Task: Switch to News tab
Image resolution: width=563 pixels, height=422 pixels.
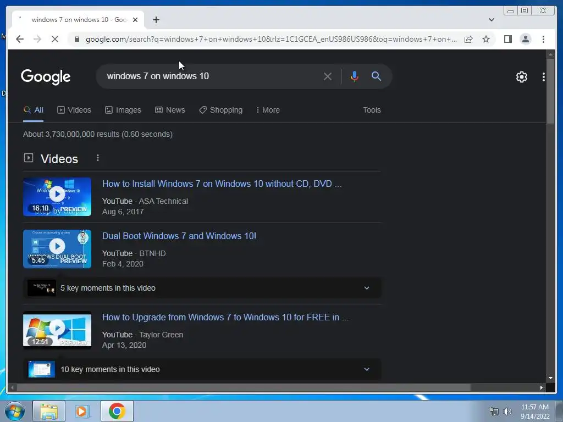Action: (x=170, y=110)
